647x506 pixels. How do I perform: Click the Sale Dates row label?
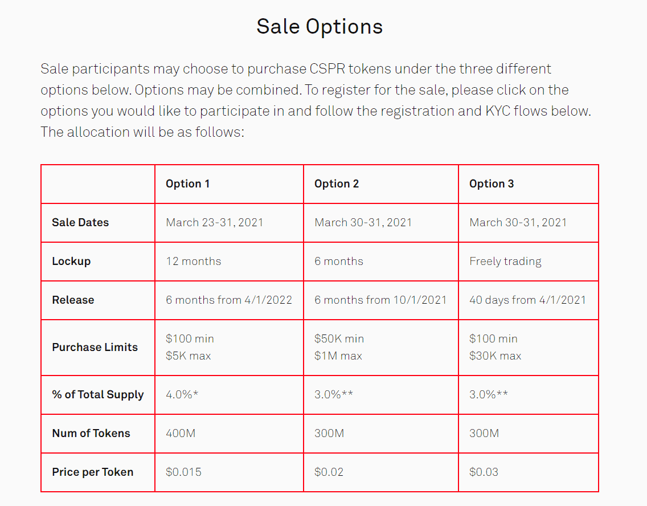pos(80,223)
